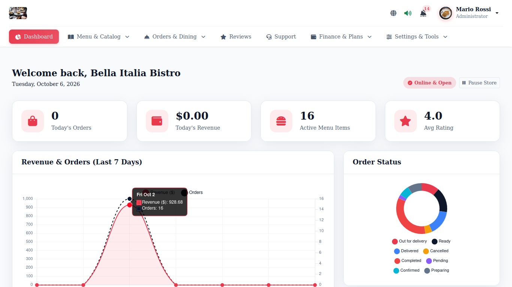Click the Today's Revenue wallet icon

click(157, 121)
